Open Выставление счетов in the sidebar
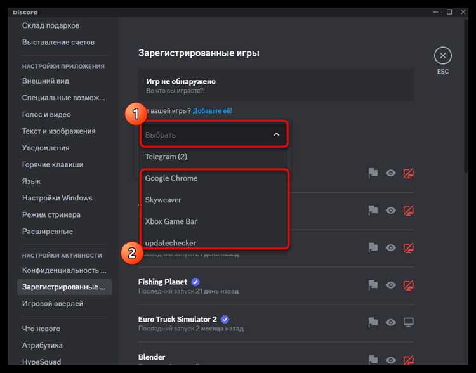Viewport: 476px width, 373px height. (58, 43)
